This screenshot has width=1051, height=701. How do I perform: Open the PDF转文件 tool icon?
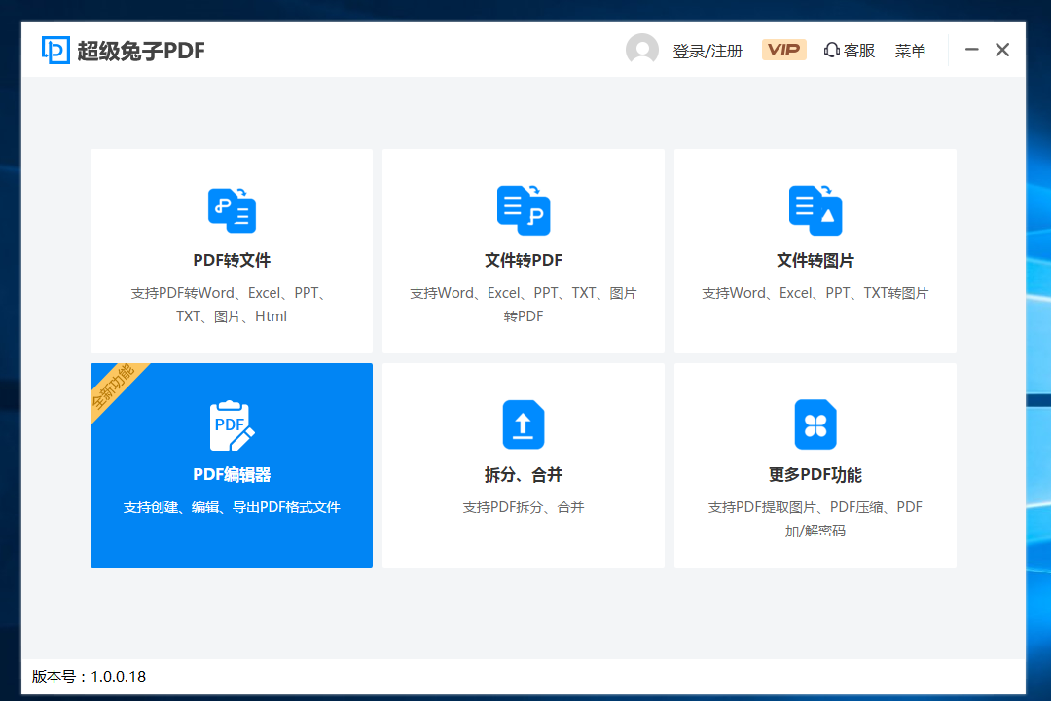click(231, 210)
